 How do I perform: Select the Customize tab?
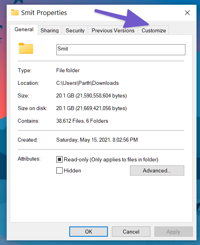[x=154, y=30]
